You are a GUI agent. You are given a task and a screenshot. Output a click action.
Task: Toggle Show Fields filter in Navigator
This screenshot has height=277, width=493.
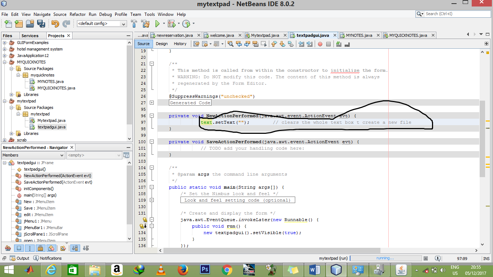pyautogui.click(x=19, y=248)
